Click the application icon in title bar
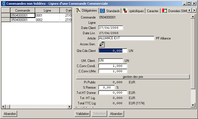Viewport: 198px width, 119px height. [x=4, y=4]
